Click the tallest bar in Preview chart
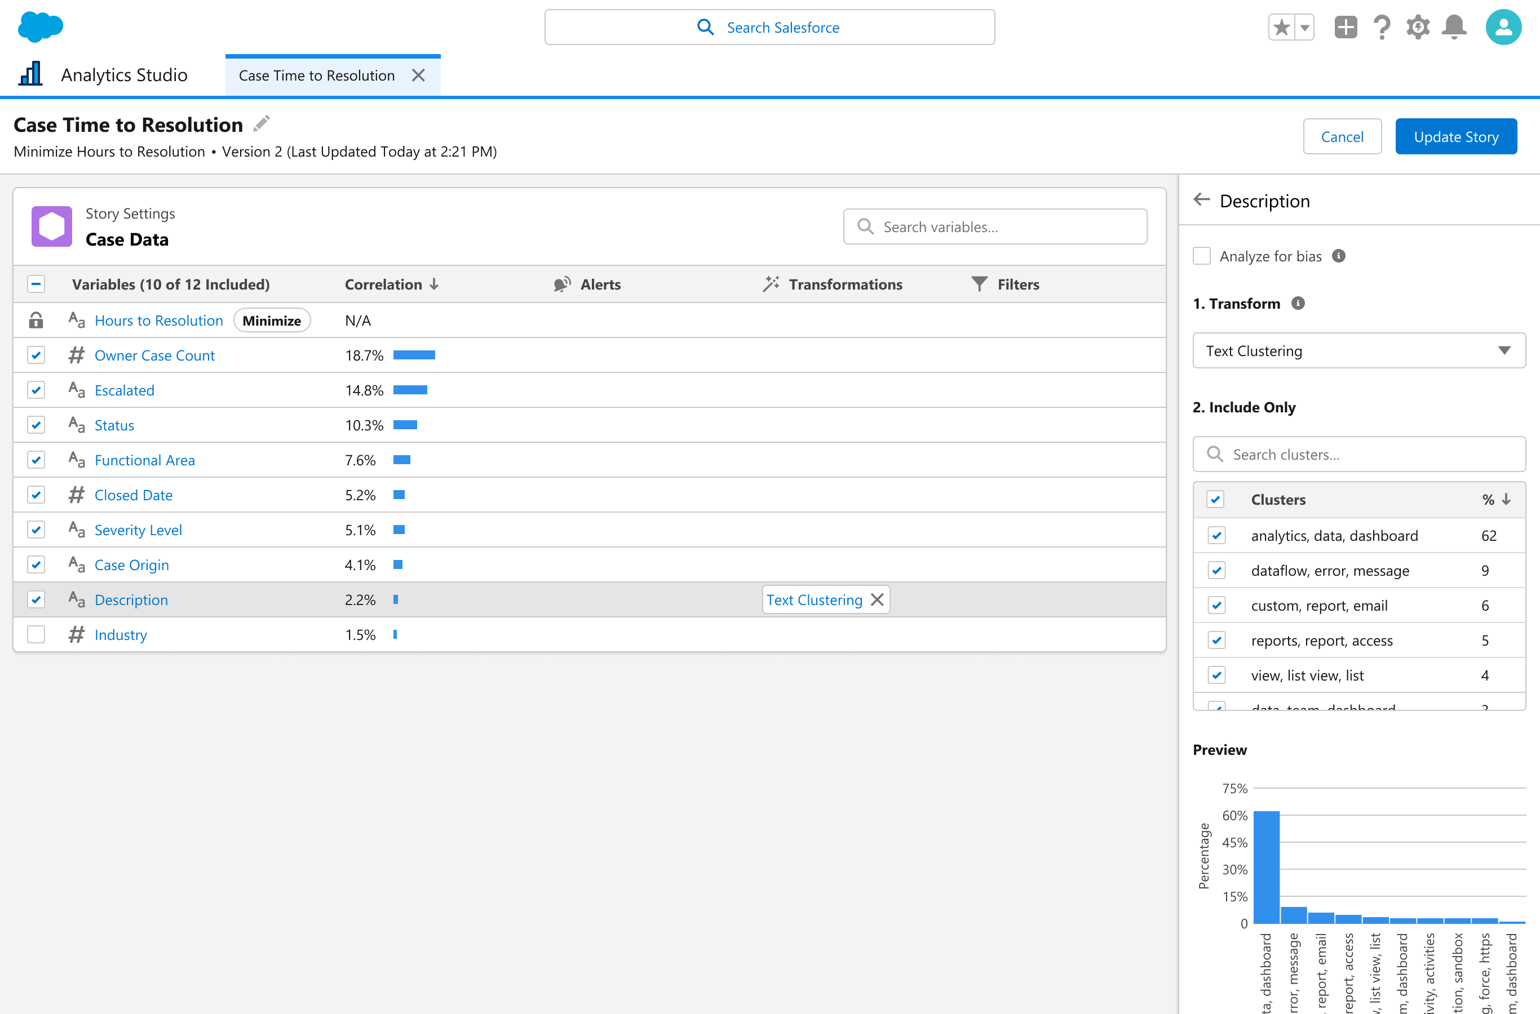The image size is (1540, 1014). tap(1266, 866)
